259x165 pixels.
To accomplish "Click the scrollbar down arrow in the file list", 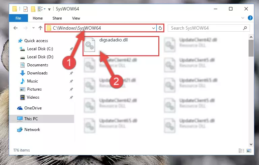I will point(251,144).
